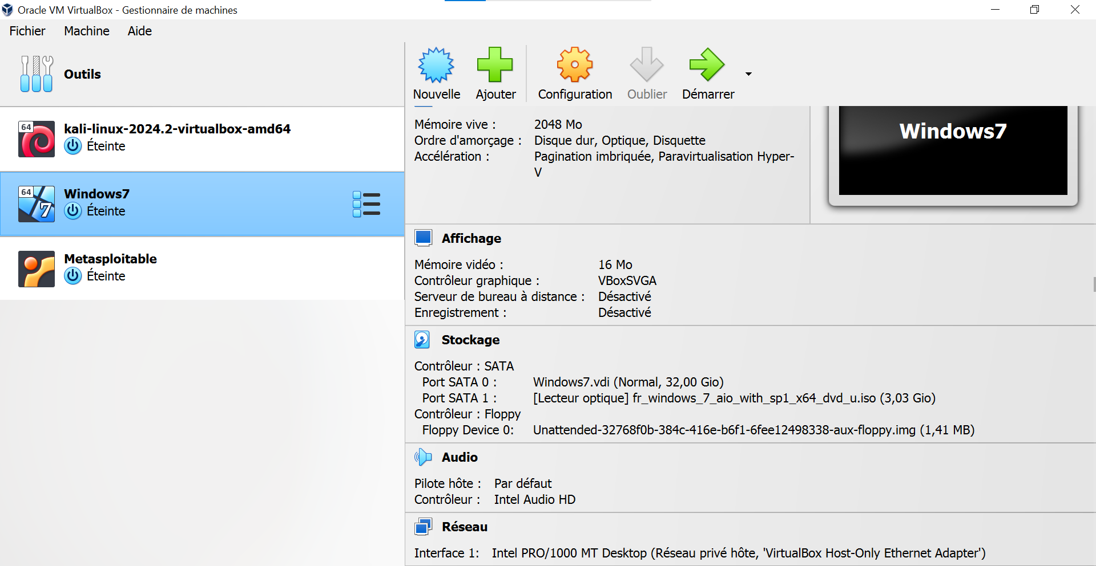
Task: Click the Ajouter green plus icon
Action: (x=495, y=64)
